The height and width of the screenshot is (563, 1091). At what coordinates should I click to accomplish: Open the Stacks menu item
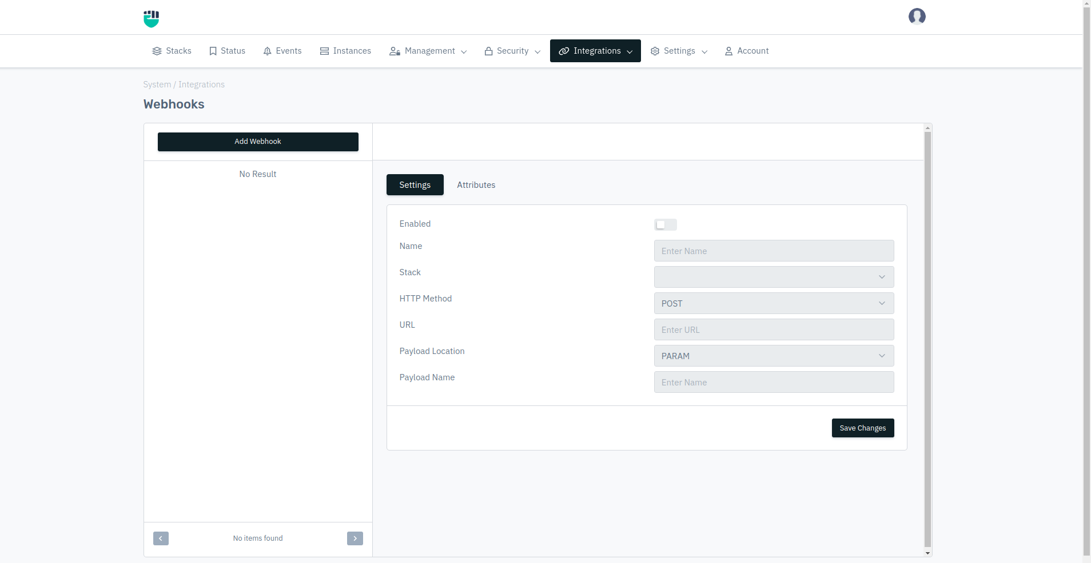172,51
